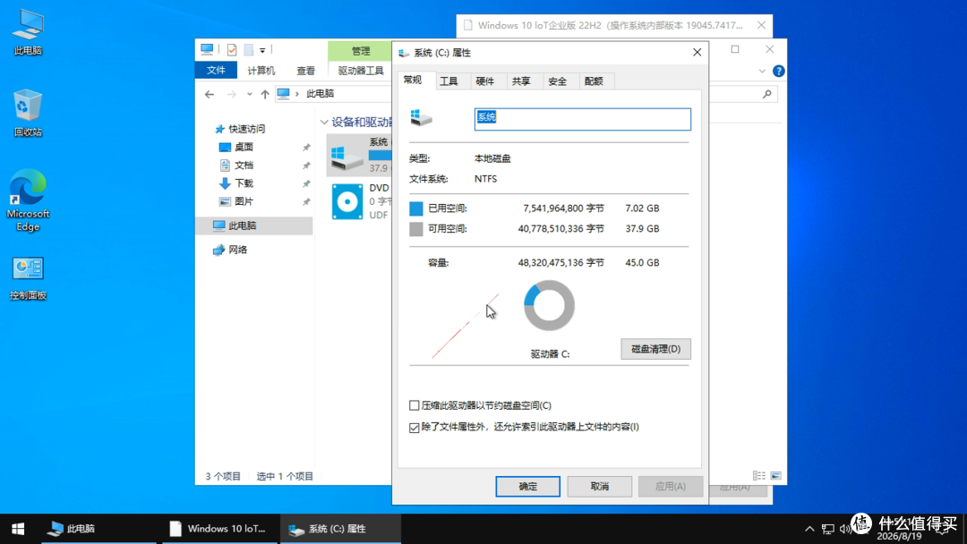Open the 文件 ribbon menu
The width and height of the screenshot is (967, 544).
coord(216,70)
